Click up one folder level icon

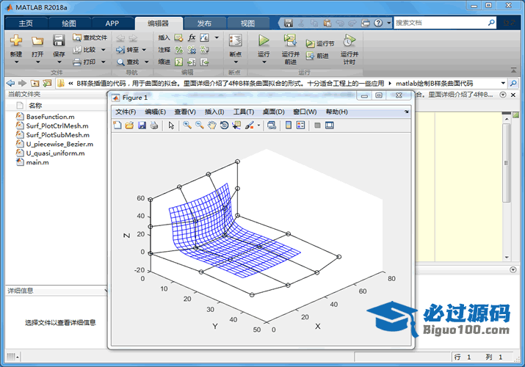click(35, 83)
